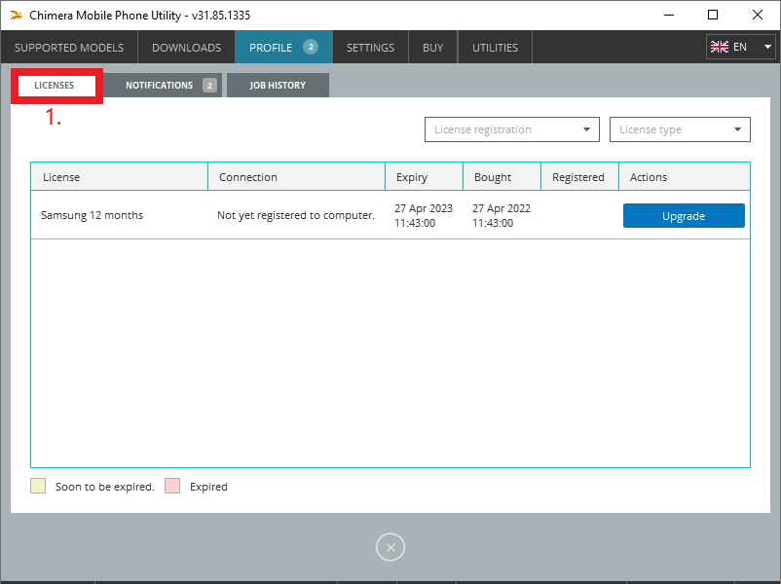This screenshot has width=781, height=584.
Task: Open the Settings tab
Action: point(370,48)
